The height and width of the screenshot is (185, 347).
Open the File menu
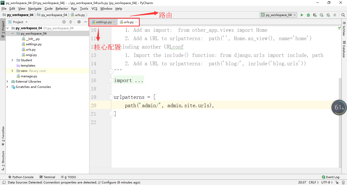[4, 8]
